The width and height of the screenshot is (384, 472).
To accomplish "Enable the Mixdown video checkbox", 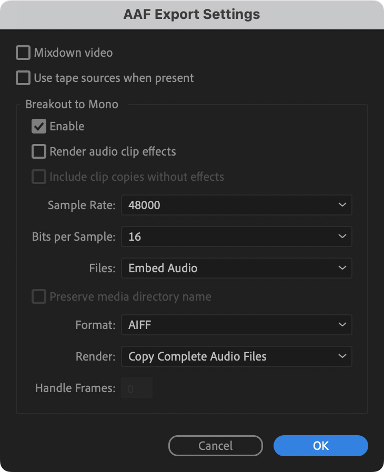I will pyautogui.click(x=23, y=53).
